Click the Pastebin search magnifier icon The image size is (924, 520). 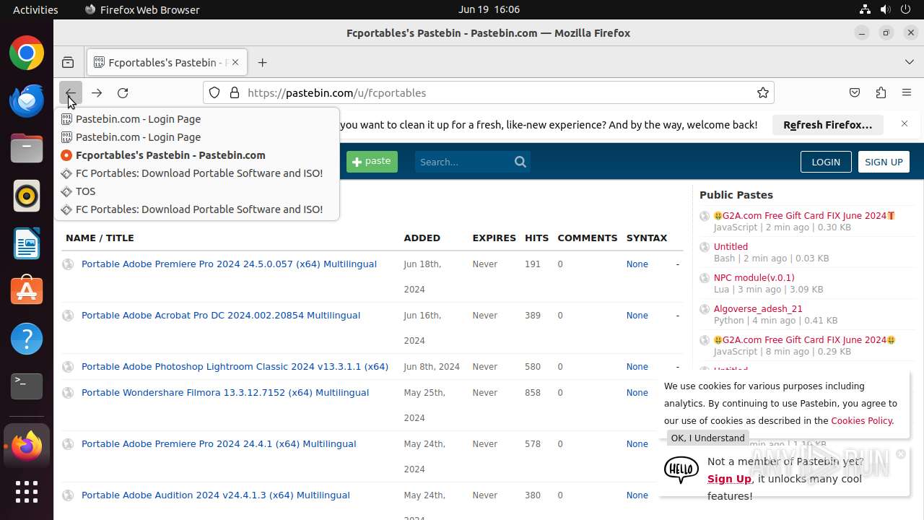[x=520, y=162]
